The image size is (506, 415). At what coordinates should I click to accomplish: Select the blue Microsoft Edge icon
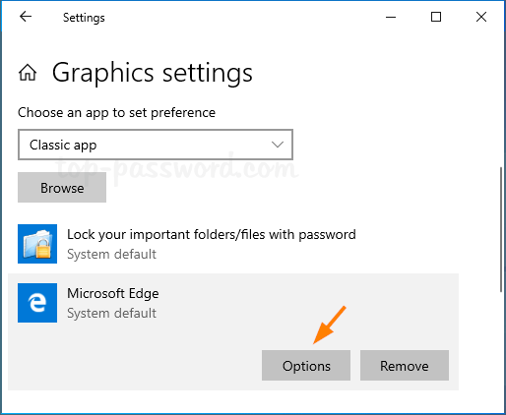37,303
